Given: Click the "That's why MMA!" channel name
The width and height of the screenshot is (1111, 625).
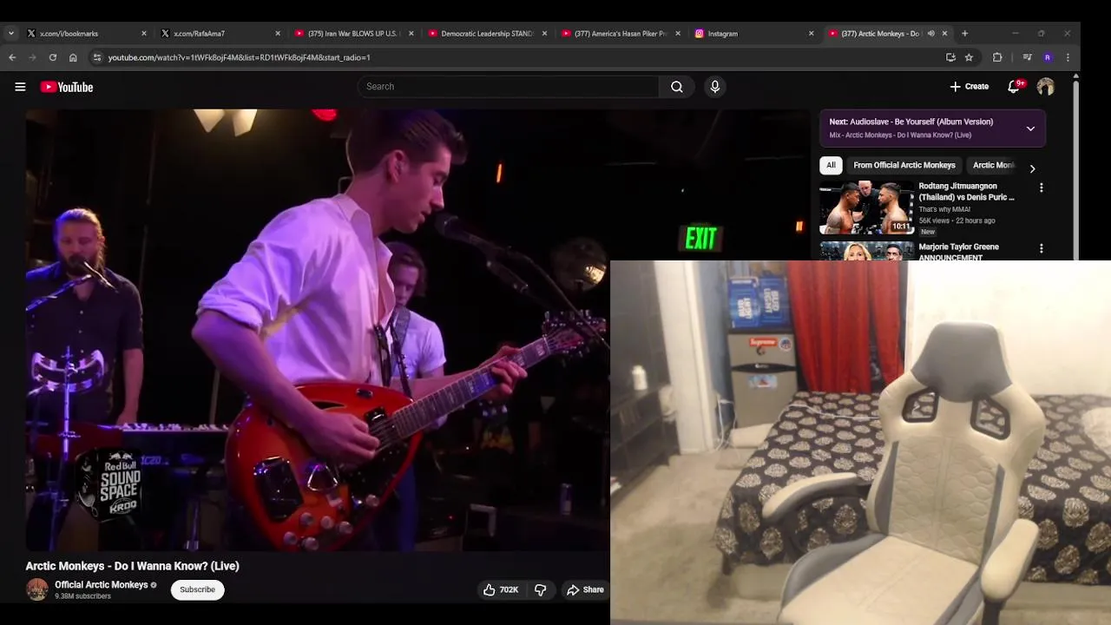Looking at the screenshot, I should coord(944,209).
